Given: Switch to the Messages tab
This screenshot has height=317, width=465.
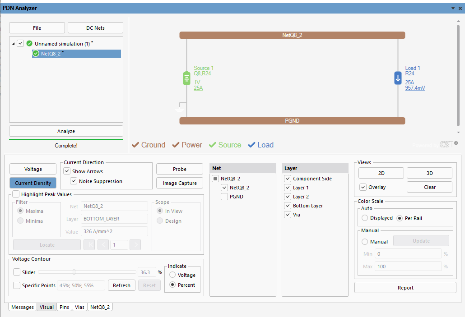Looking at the screenshot, I should [23, 307].
